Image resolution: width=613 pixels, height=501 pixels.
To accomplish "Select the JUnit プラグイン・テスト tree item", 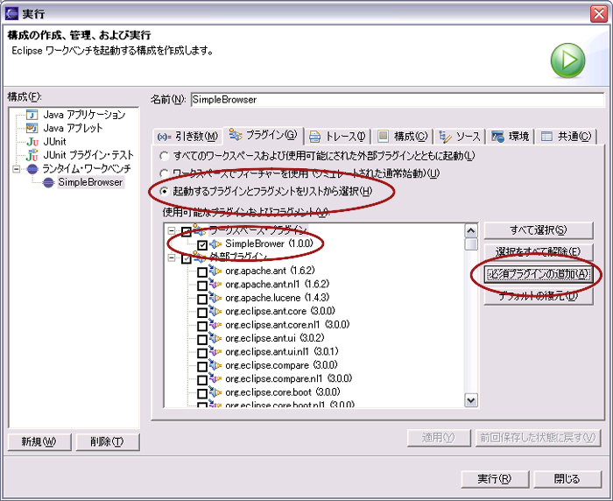I will pos(88,155).
